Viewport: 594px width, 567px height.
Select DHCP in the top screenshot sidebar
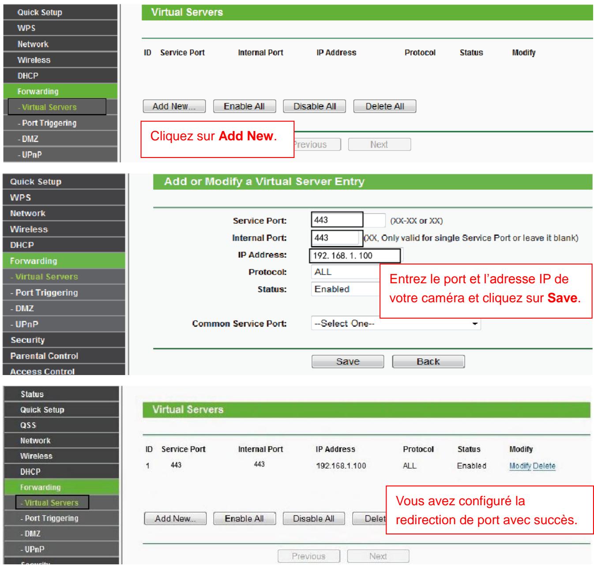[x=61, y=76]
